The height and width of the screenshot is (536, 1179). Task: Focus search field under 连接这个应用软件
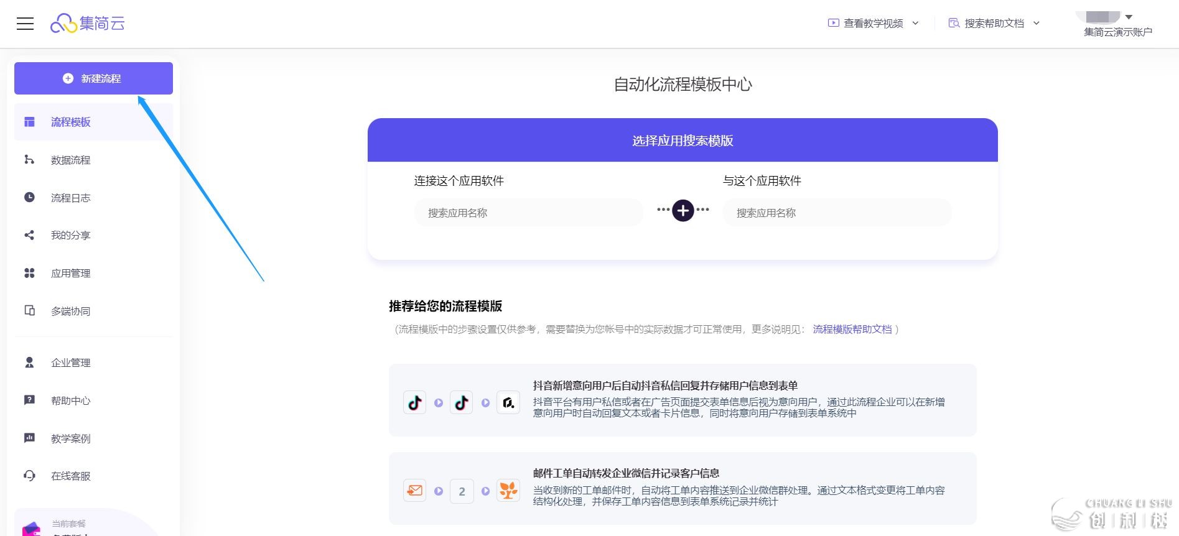(x=529, y=213)
